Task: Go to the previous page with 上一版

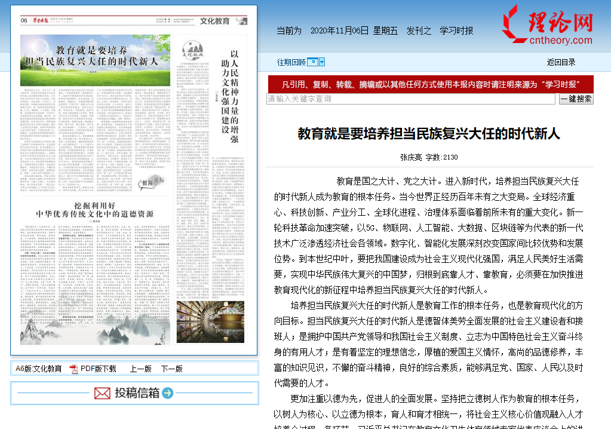Action: (x=141, y=369)
